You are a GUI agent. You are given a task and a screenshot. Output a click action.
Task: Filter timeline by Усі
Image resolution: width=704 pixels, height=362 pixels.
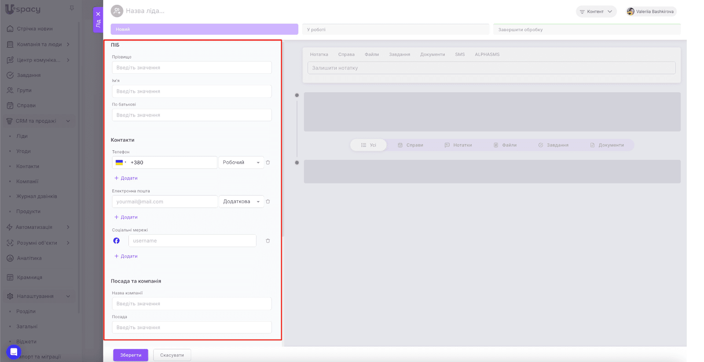(x=369, y=145)
